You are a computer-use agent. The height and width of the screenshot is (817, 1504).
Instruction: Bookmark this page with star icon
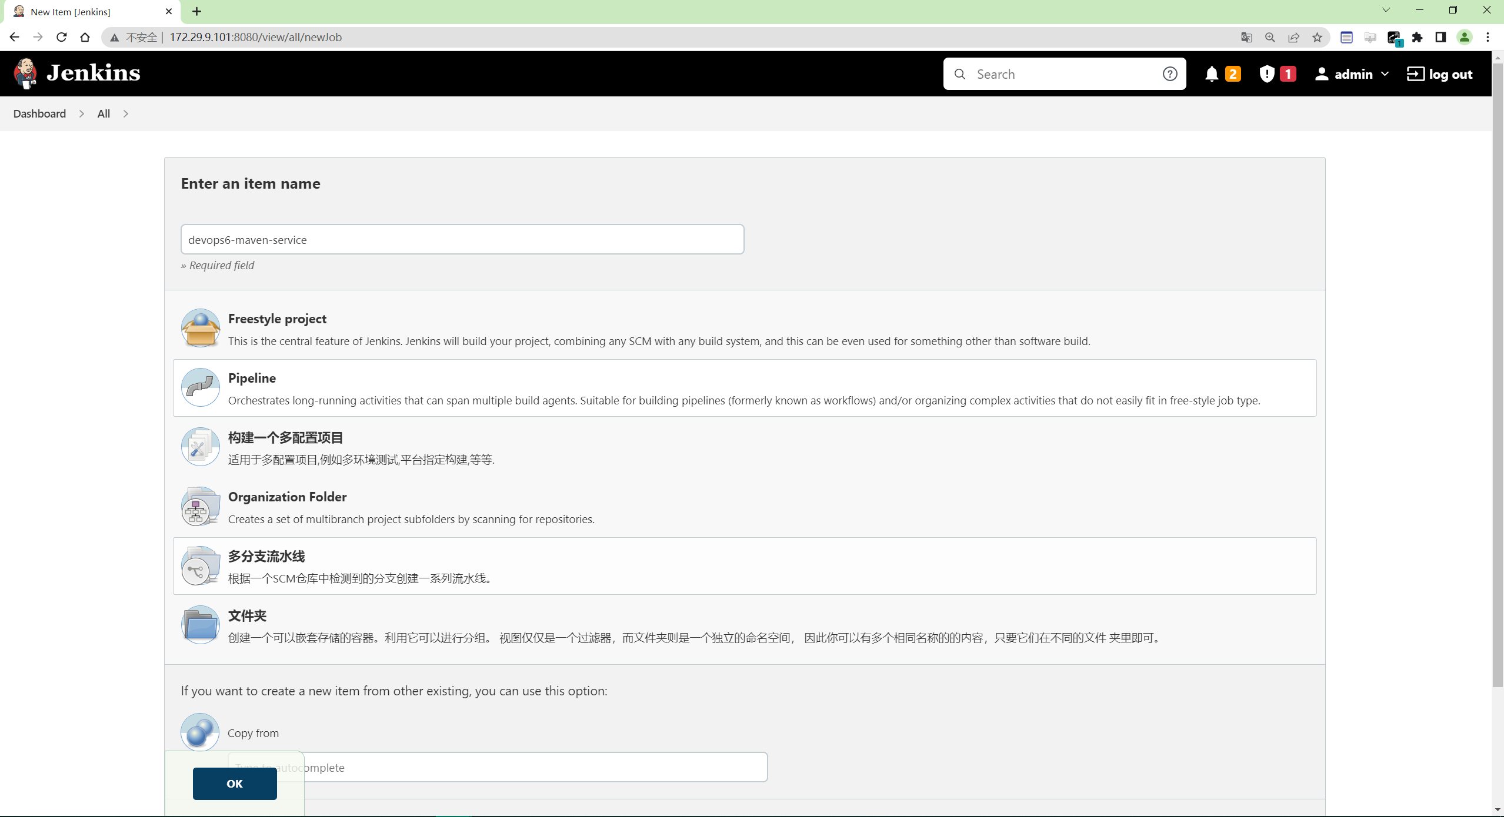click(1317, 37)
